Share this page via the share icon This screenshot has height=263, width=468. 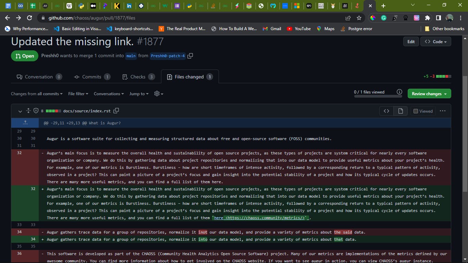(x=348, y=18)
